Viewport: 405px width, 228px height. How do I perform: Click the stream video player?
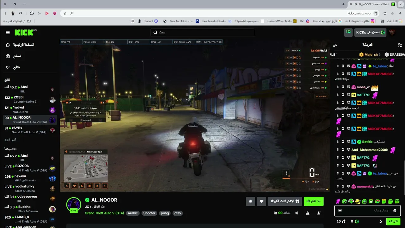[x=195, y=115]
